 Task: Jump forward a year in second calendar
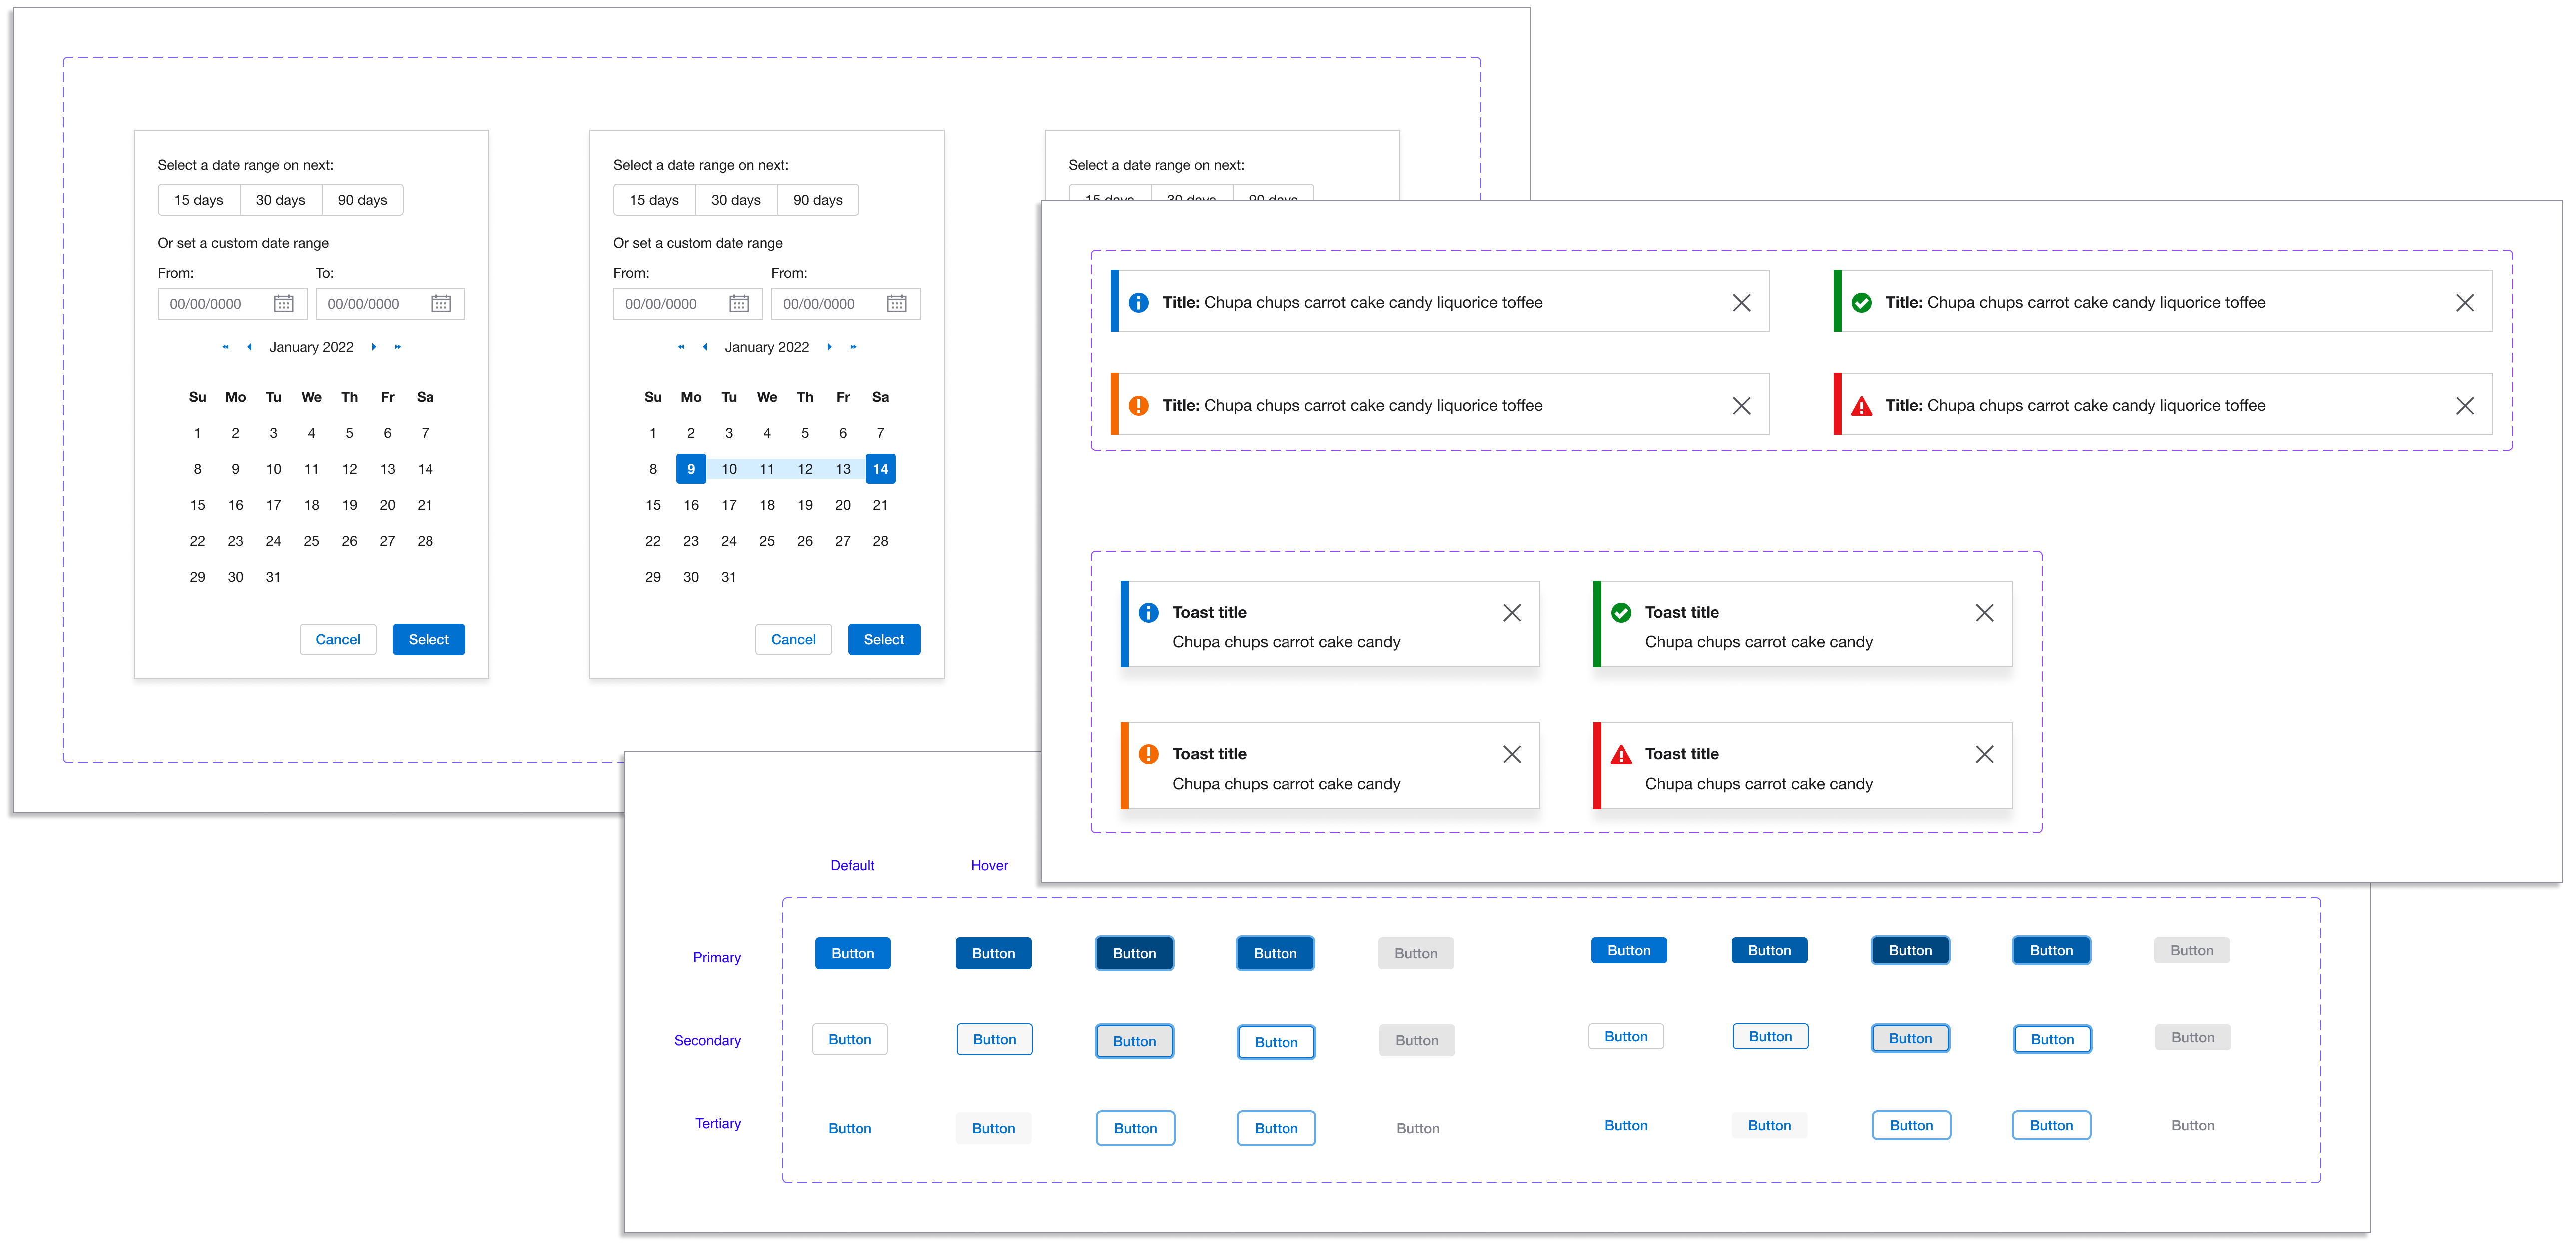coord(852,347)
